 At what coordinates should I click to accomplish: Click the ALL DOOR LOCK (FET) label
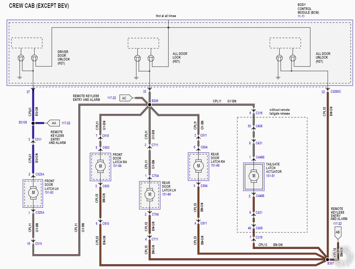[180, 58]
